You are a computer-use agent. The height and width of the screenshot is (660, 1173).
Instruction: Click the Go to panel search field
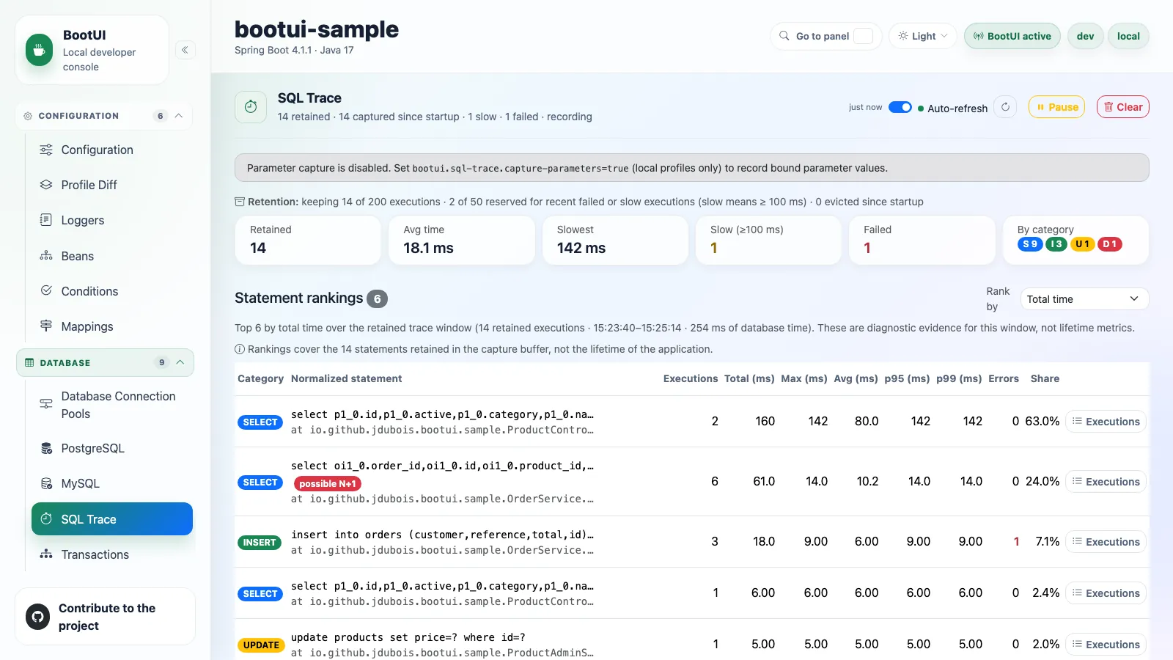tap(825, 36)
